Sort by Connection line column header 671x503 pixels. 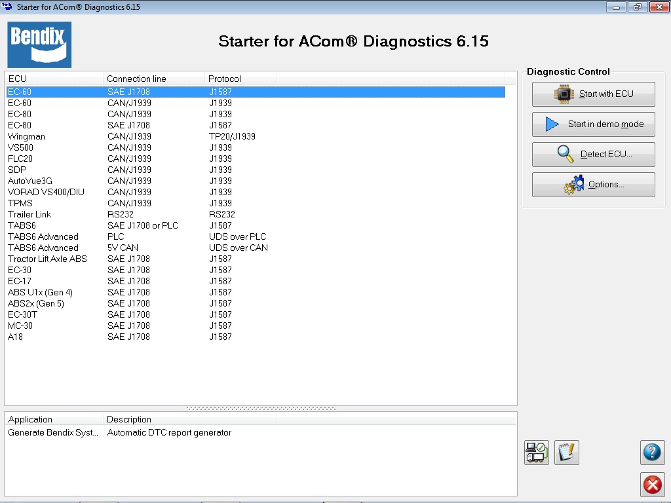point(153,79)
